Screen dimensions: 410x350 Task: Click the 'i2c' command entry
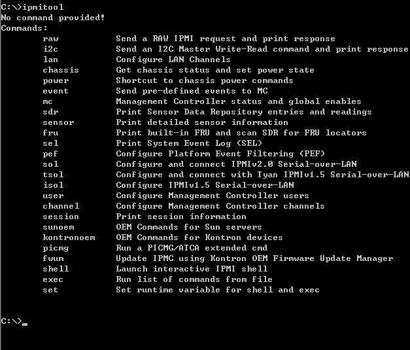click(x=50, y=49)
